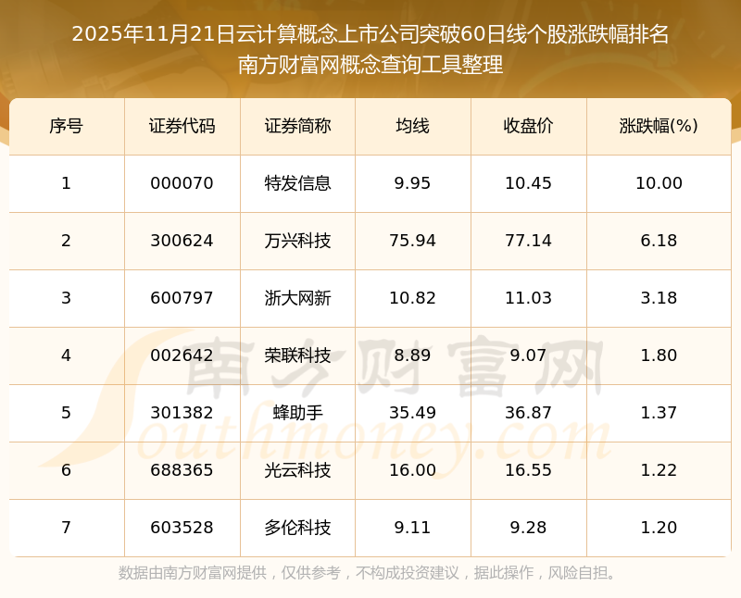Select stock name 蜂助手
741x598 pixels.
click(297, 413)
